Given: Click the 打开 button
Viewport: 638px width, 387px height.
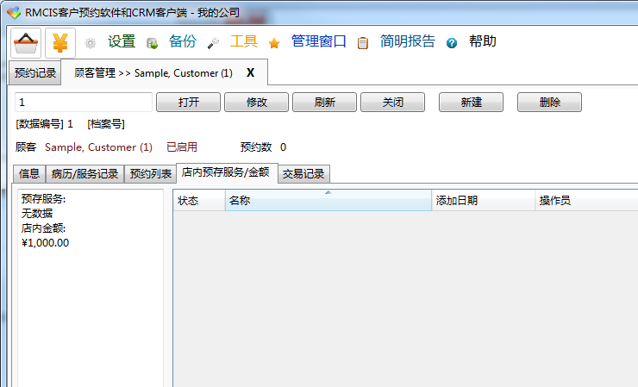Looking at the screenshot, I should pyautogui.click(x=189, y=103).
